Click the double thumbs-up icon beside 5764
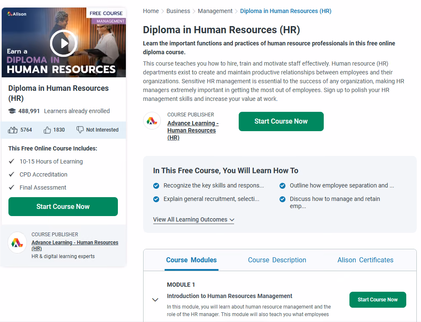This screenshot has height=322, width=421. [13, 130]
